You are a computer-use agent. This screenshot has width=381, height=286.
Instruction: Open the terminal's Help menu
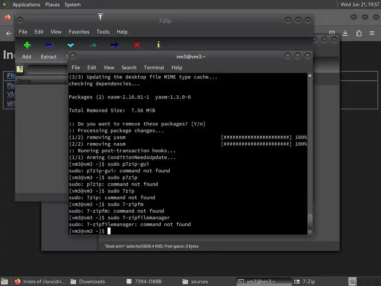click(177, 68)
